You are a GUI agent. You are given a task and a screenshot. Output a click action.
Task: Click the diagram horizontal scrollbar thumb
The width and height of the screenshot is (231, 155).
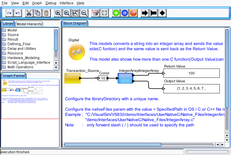click(x=113, y=145)
